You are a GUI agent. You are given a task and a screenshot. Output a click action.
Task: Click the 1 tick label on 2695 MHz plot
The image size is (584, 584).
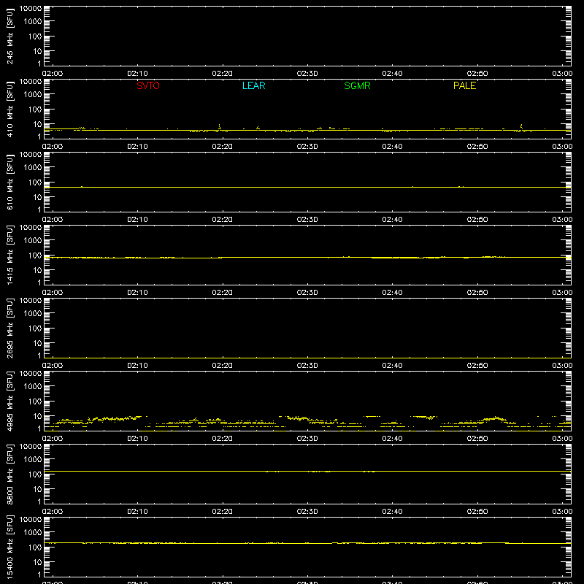(x=39, y=356)
